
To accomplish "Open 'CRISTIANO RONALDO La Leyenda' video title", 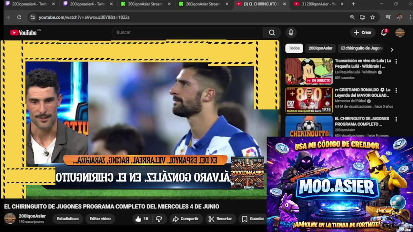I will tap(362, 92).
